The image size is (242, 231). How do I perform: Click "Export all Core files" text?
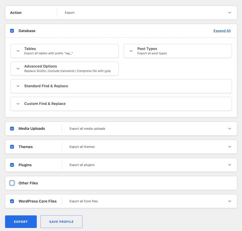[x=84, y=201]
